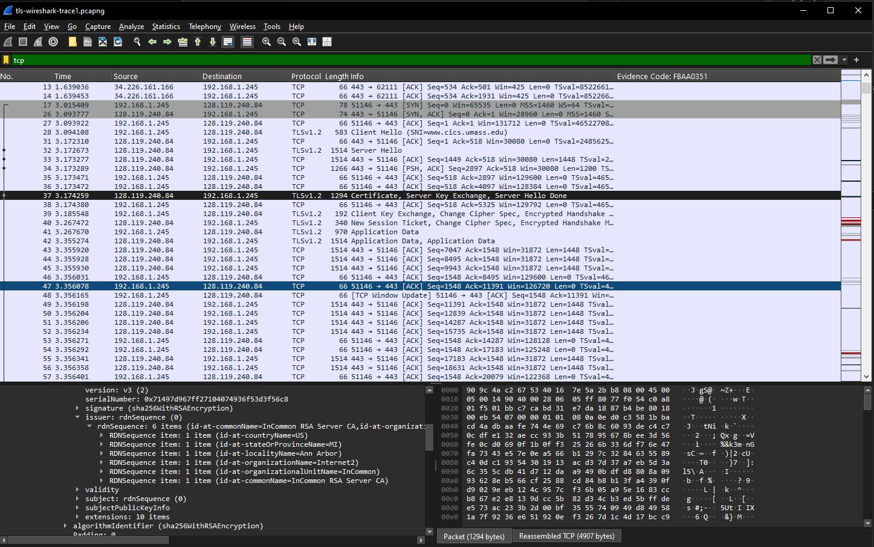The height and width of the screenshot is (547, 874).
Task: Toggle packet list colorization
Action: 247,42
